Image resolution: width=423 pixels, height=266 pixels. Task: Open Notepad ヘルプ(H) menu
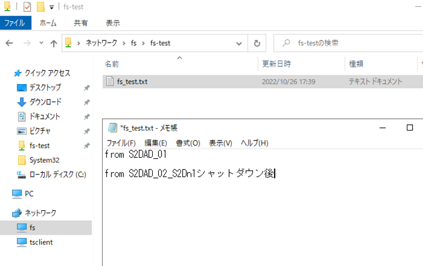tap(254, 143)
